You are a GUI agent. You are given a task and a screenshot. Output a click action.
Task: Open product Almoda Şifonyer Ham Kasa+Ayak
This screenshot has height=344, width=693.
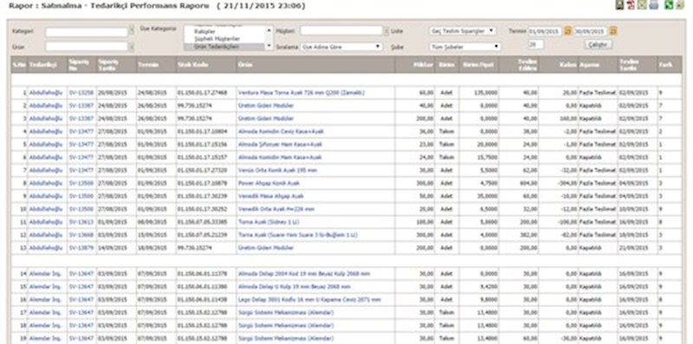tap(280, 144)
